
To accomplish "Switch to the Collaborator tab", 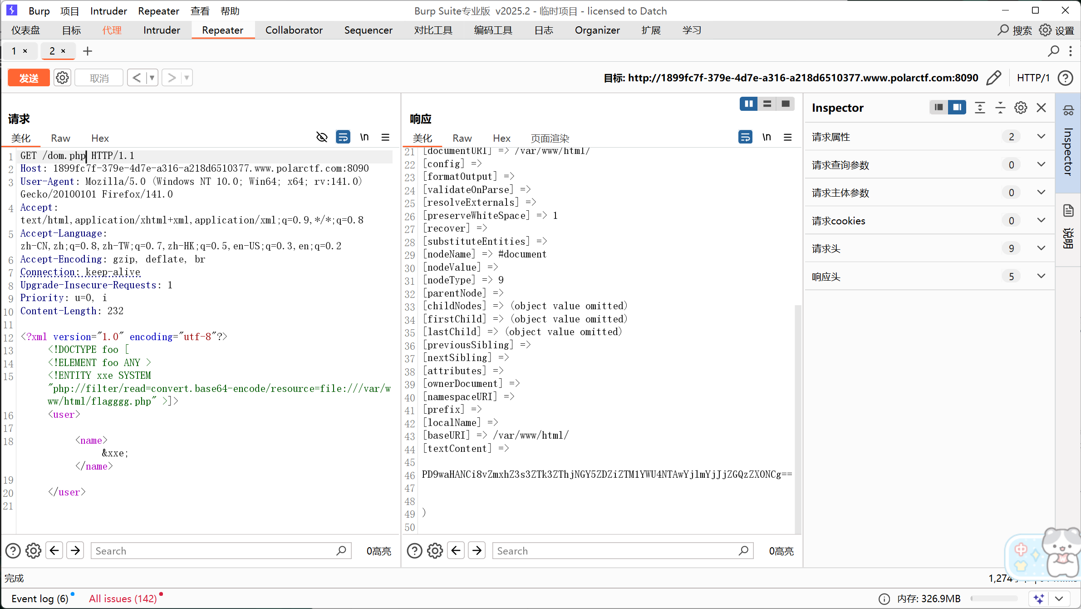I will click(294, 30).
